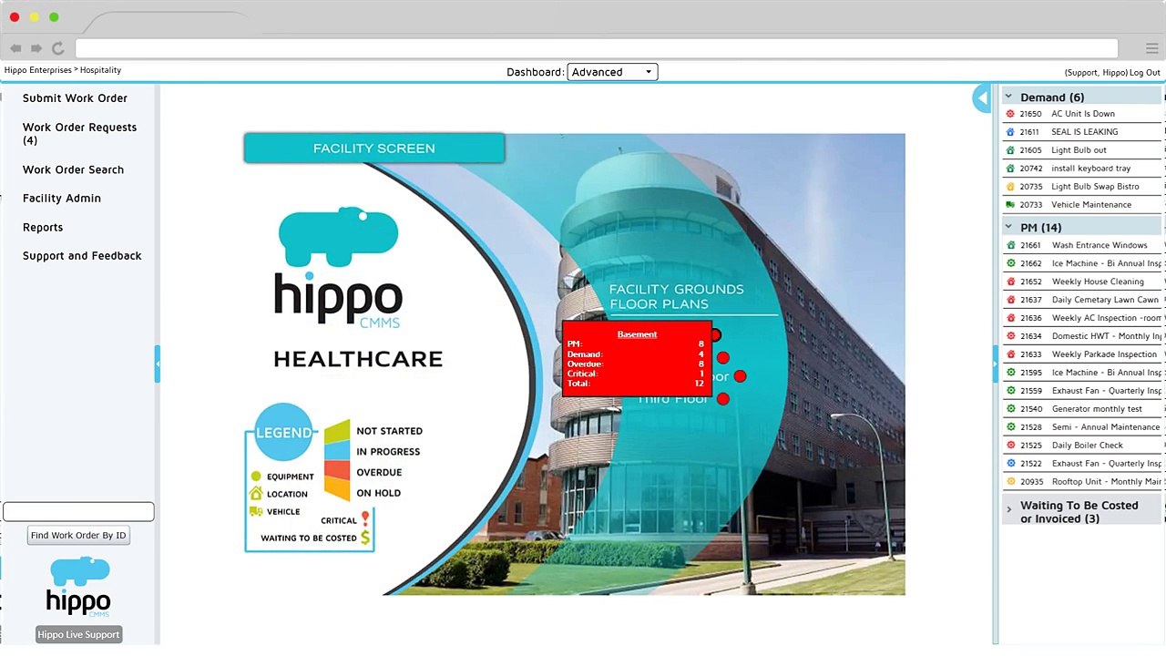Click the blue equipment icon for 21522

coord(1010,464)
